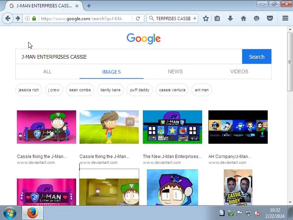The height and width of the screenshot is (220, 293).
Task: Click first 'Cassie fixing the J-Man...' title
Action: click(x=42, y=157)
